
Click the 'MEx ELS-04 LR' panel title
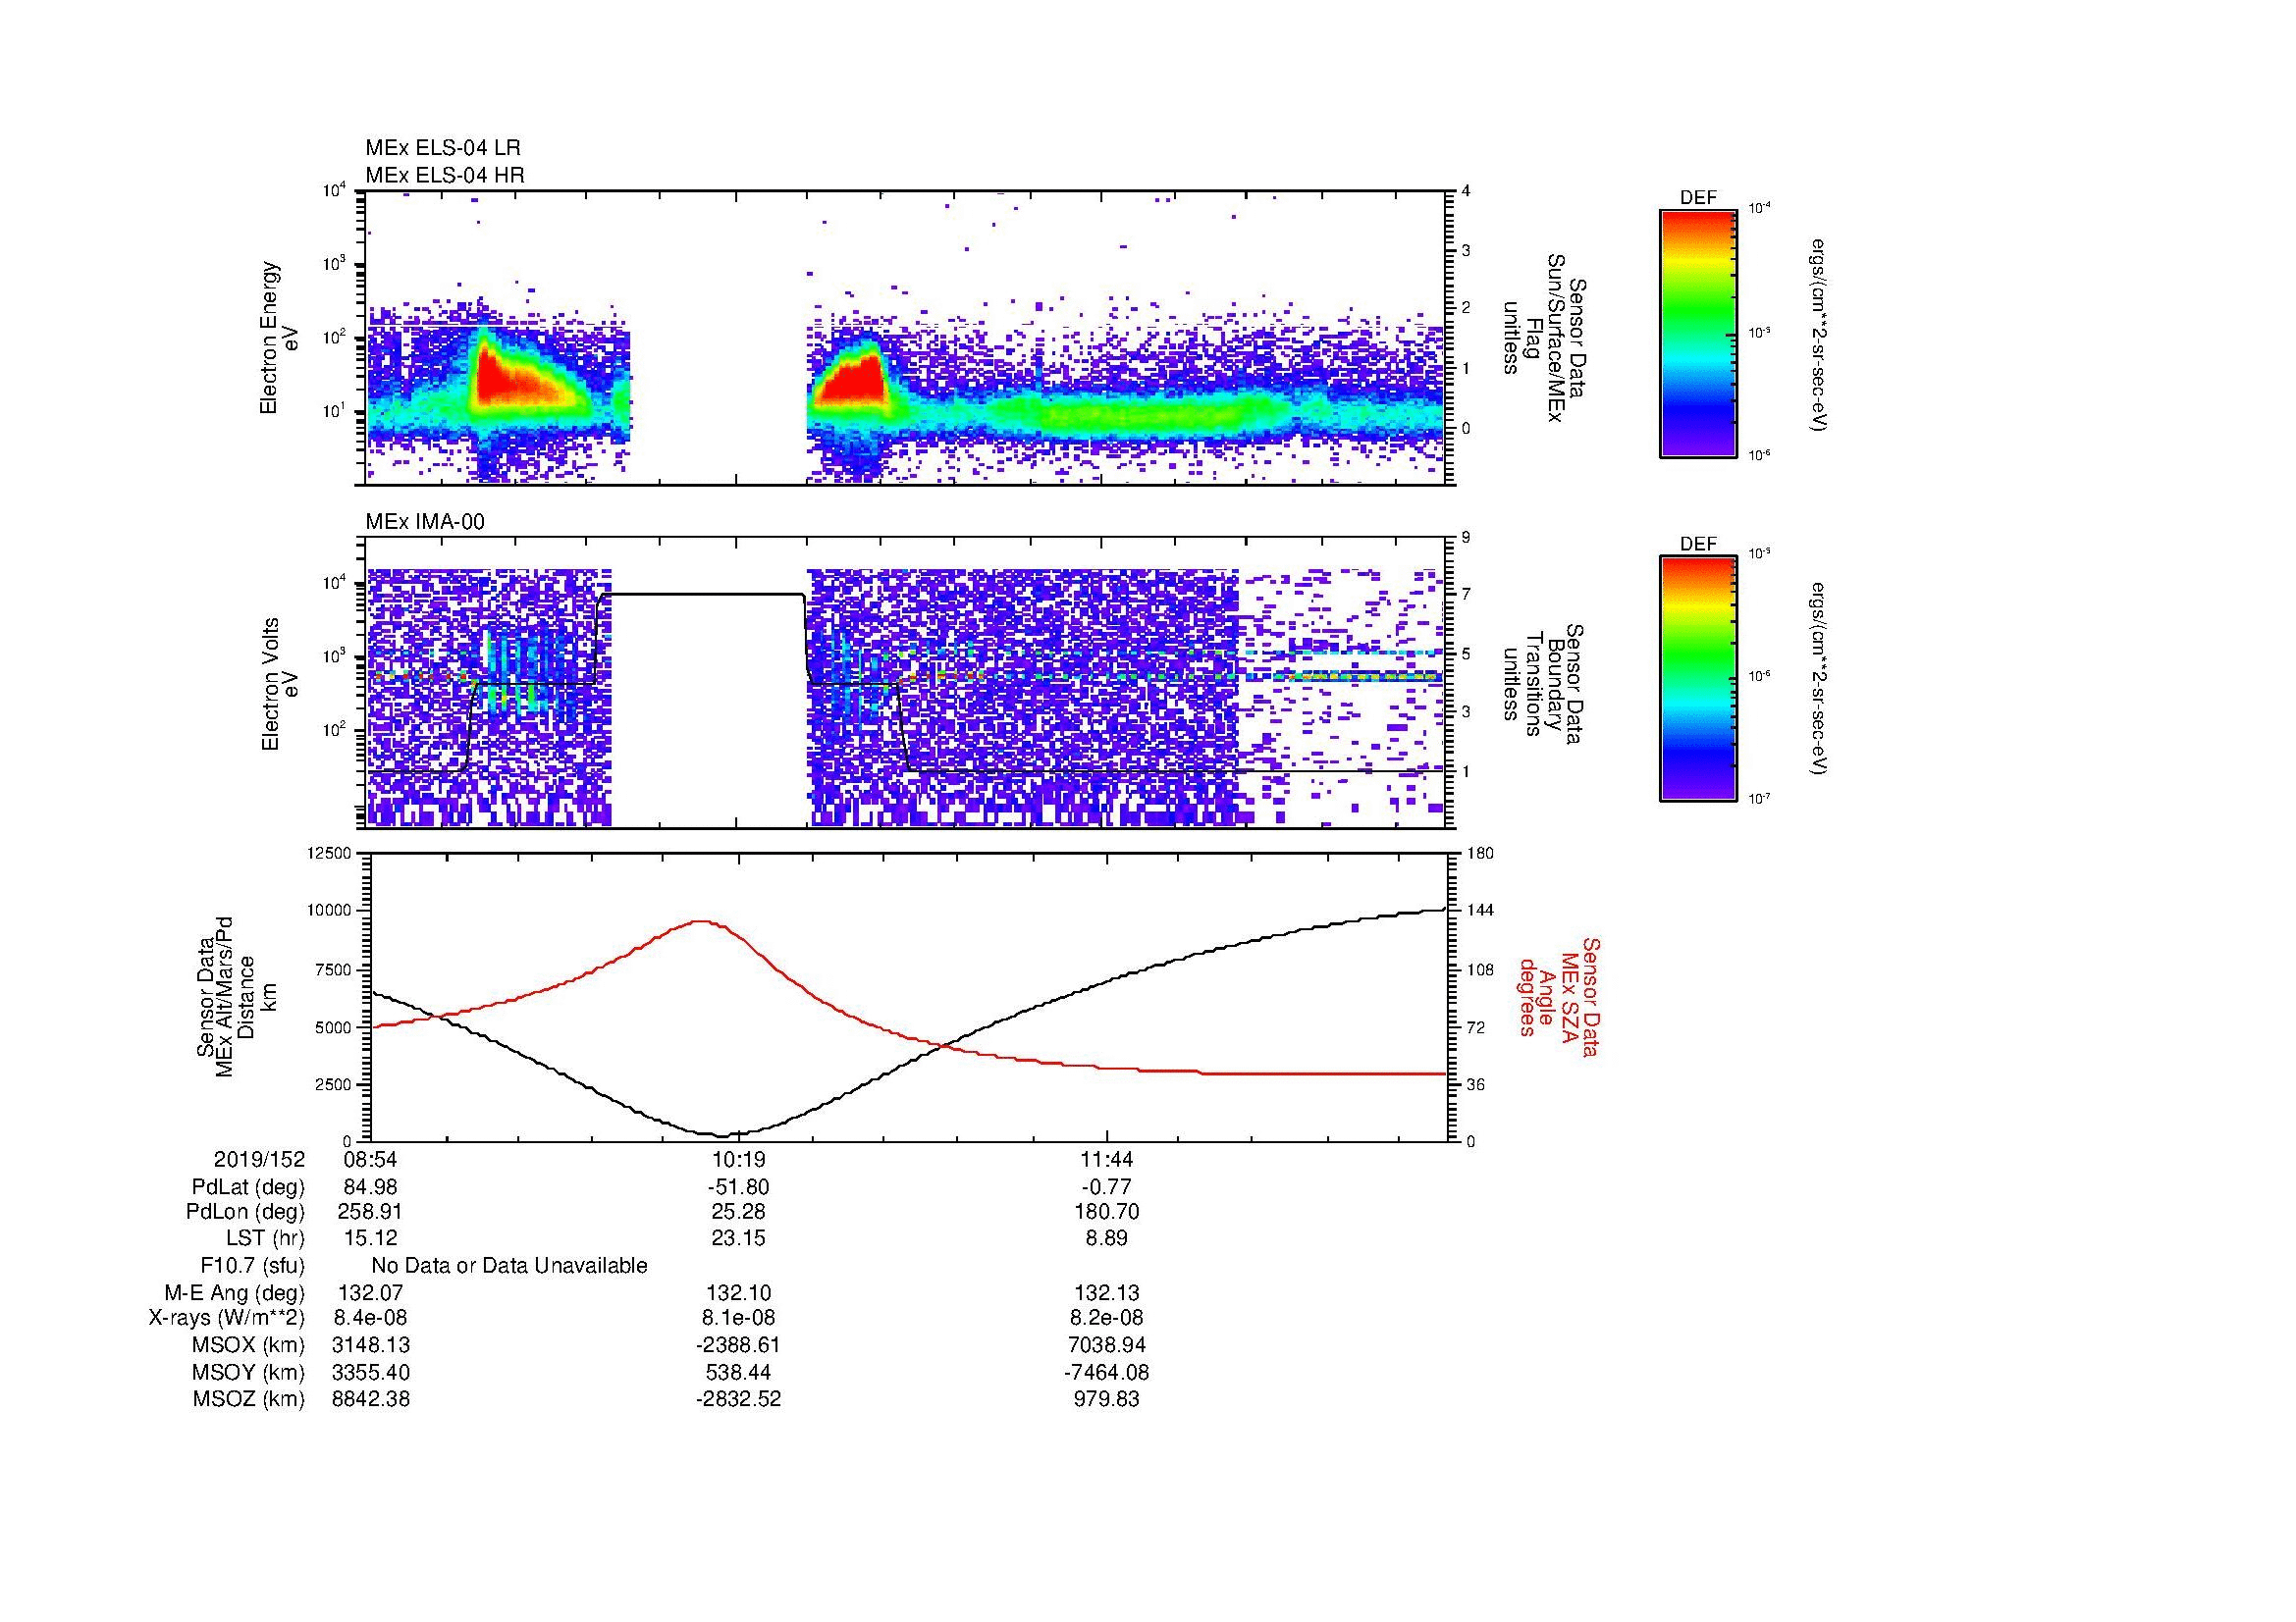pos(443,148)
